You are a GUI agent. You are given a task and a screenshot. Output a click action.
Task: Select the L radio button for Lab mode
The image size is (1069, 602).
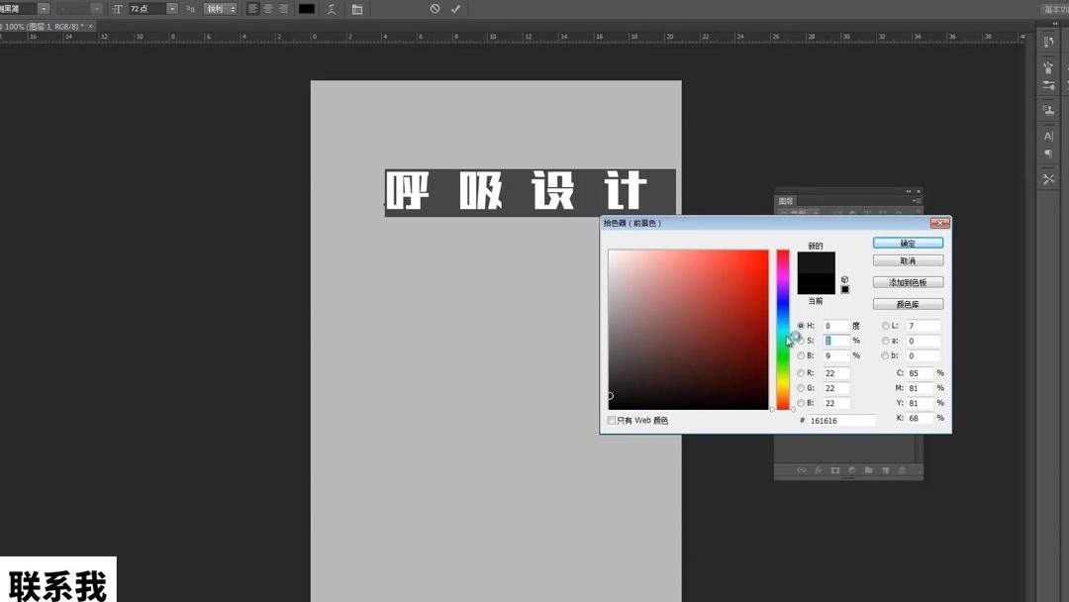tap(884, 325)
